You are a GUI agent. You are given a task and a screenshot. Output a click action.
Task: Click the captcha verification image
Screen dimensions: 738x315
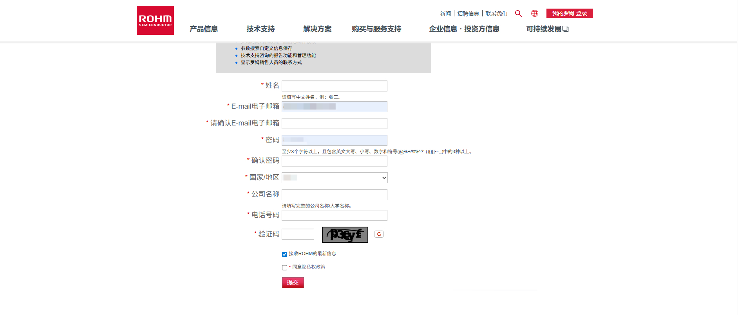pyautogui.click(x=345, y=234)
